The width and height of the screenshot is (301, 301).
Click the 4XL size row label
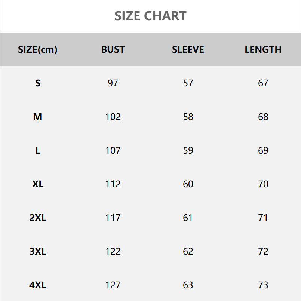pyautogui.click(x=38, y=285)
